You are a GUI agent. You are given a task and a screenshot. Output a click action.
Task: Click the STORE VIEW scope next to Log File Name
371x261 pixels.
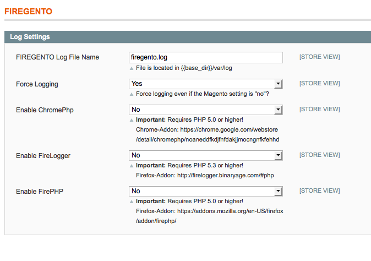point(320,57)
